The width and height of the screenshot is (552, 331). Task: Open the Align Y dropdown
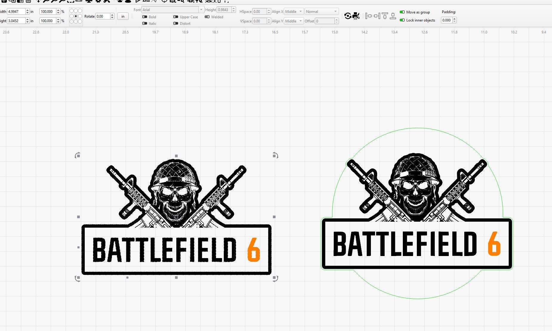tap(293, 21)
